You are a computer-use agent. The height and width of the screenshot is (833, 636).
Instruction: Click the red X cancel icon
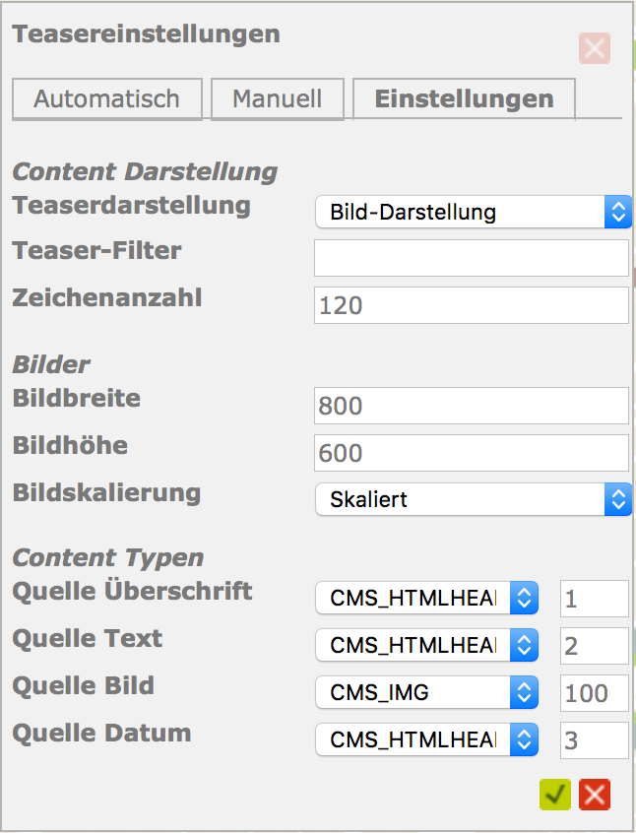595,794
